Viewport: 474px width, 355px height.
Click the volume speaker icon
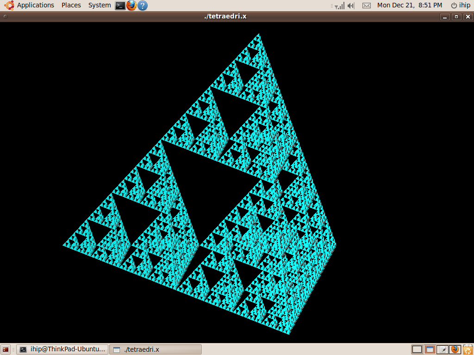tap(351, 6)
